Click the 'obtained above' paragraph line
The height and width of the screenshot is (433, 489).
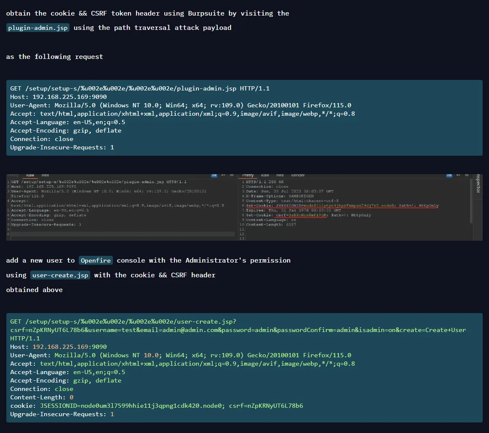click(x=34, y=290)
